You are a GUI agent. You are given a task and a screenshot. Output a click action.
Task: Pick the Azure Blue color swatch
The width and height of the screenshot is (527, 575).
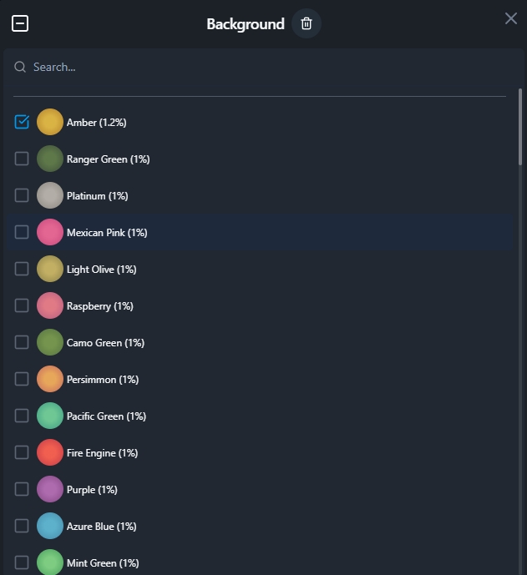(50, 526)
